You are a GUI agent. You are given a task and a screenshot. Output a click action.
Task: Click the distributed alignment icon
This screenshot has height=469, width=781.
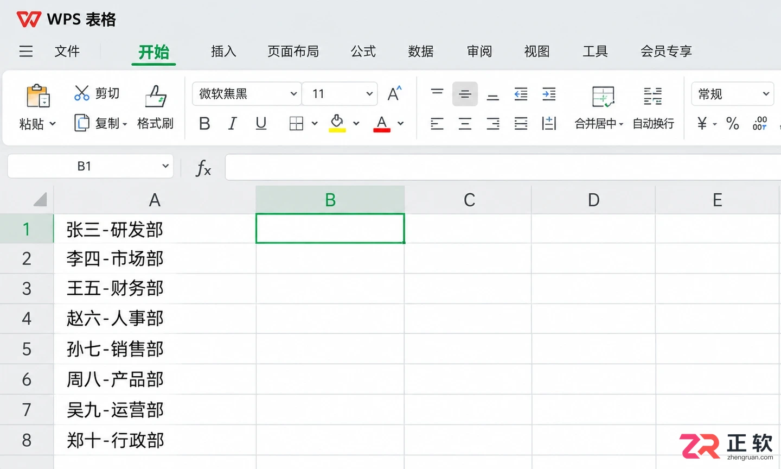(549, 124)
